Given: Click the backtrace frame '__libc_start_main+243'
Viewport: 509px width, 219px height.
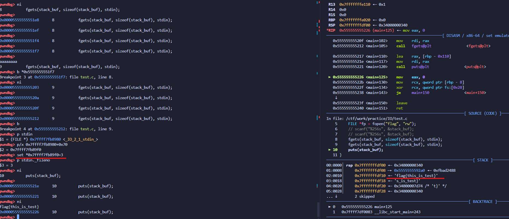Looking at the screenshot, I should click(x=397, y=212).
